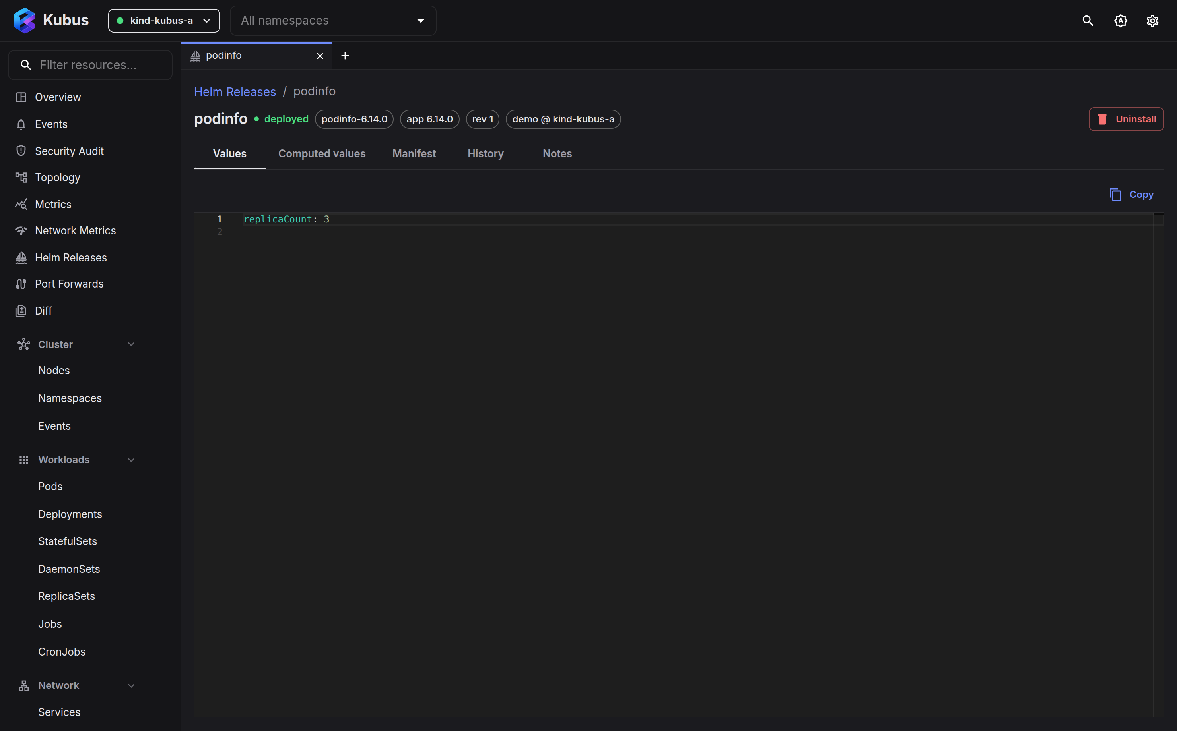Select the podinfo document tab
The width and height of the screenshot is (1177, 731).
click(257, 56)
